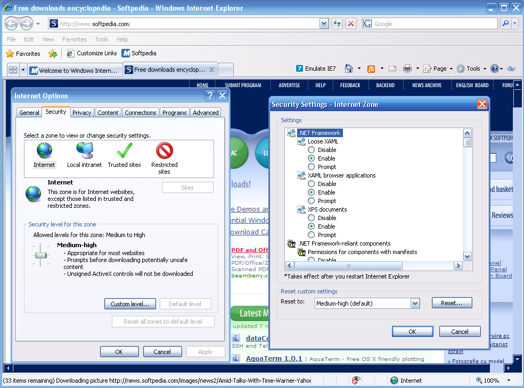Expand the print options dropdown arrow
The height and width of the screenshot is (388, 524).
pos(417,69)
